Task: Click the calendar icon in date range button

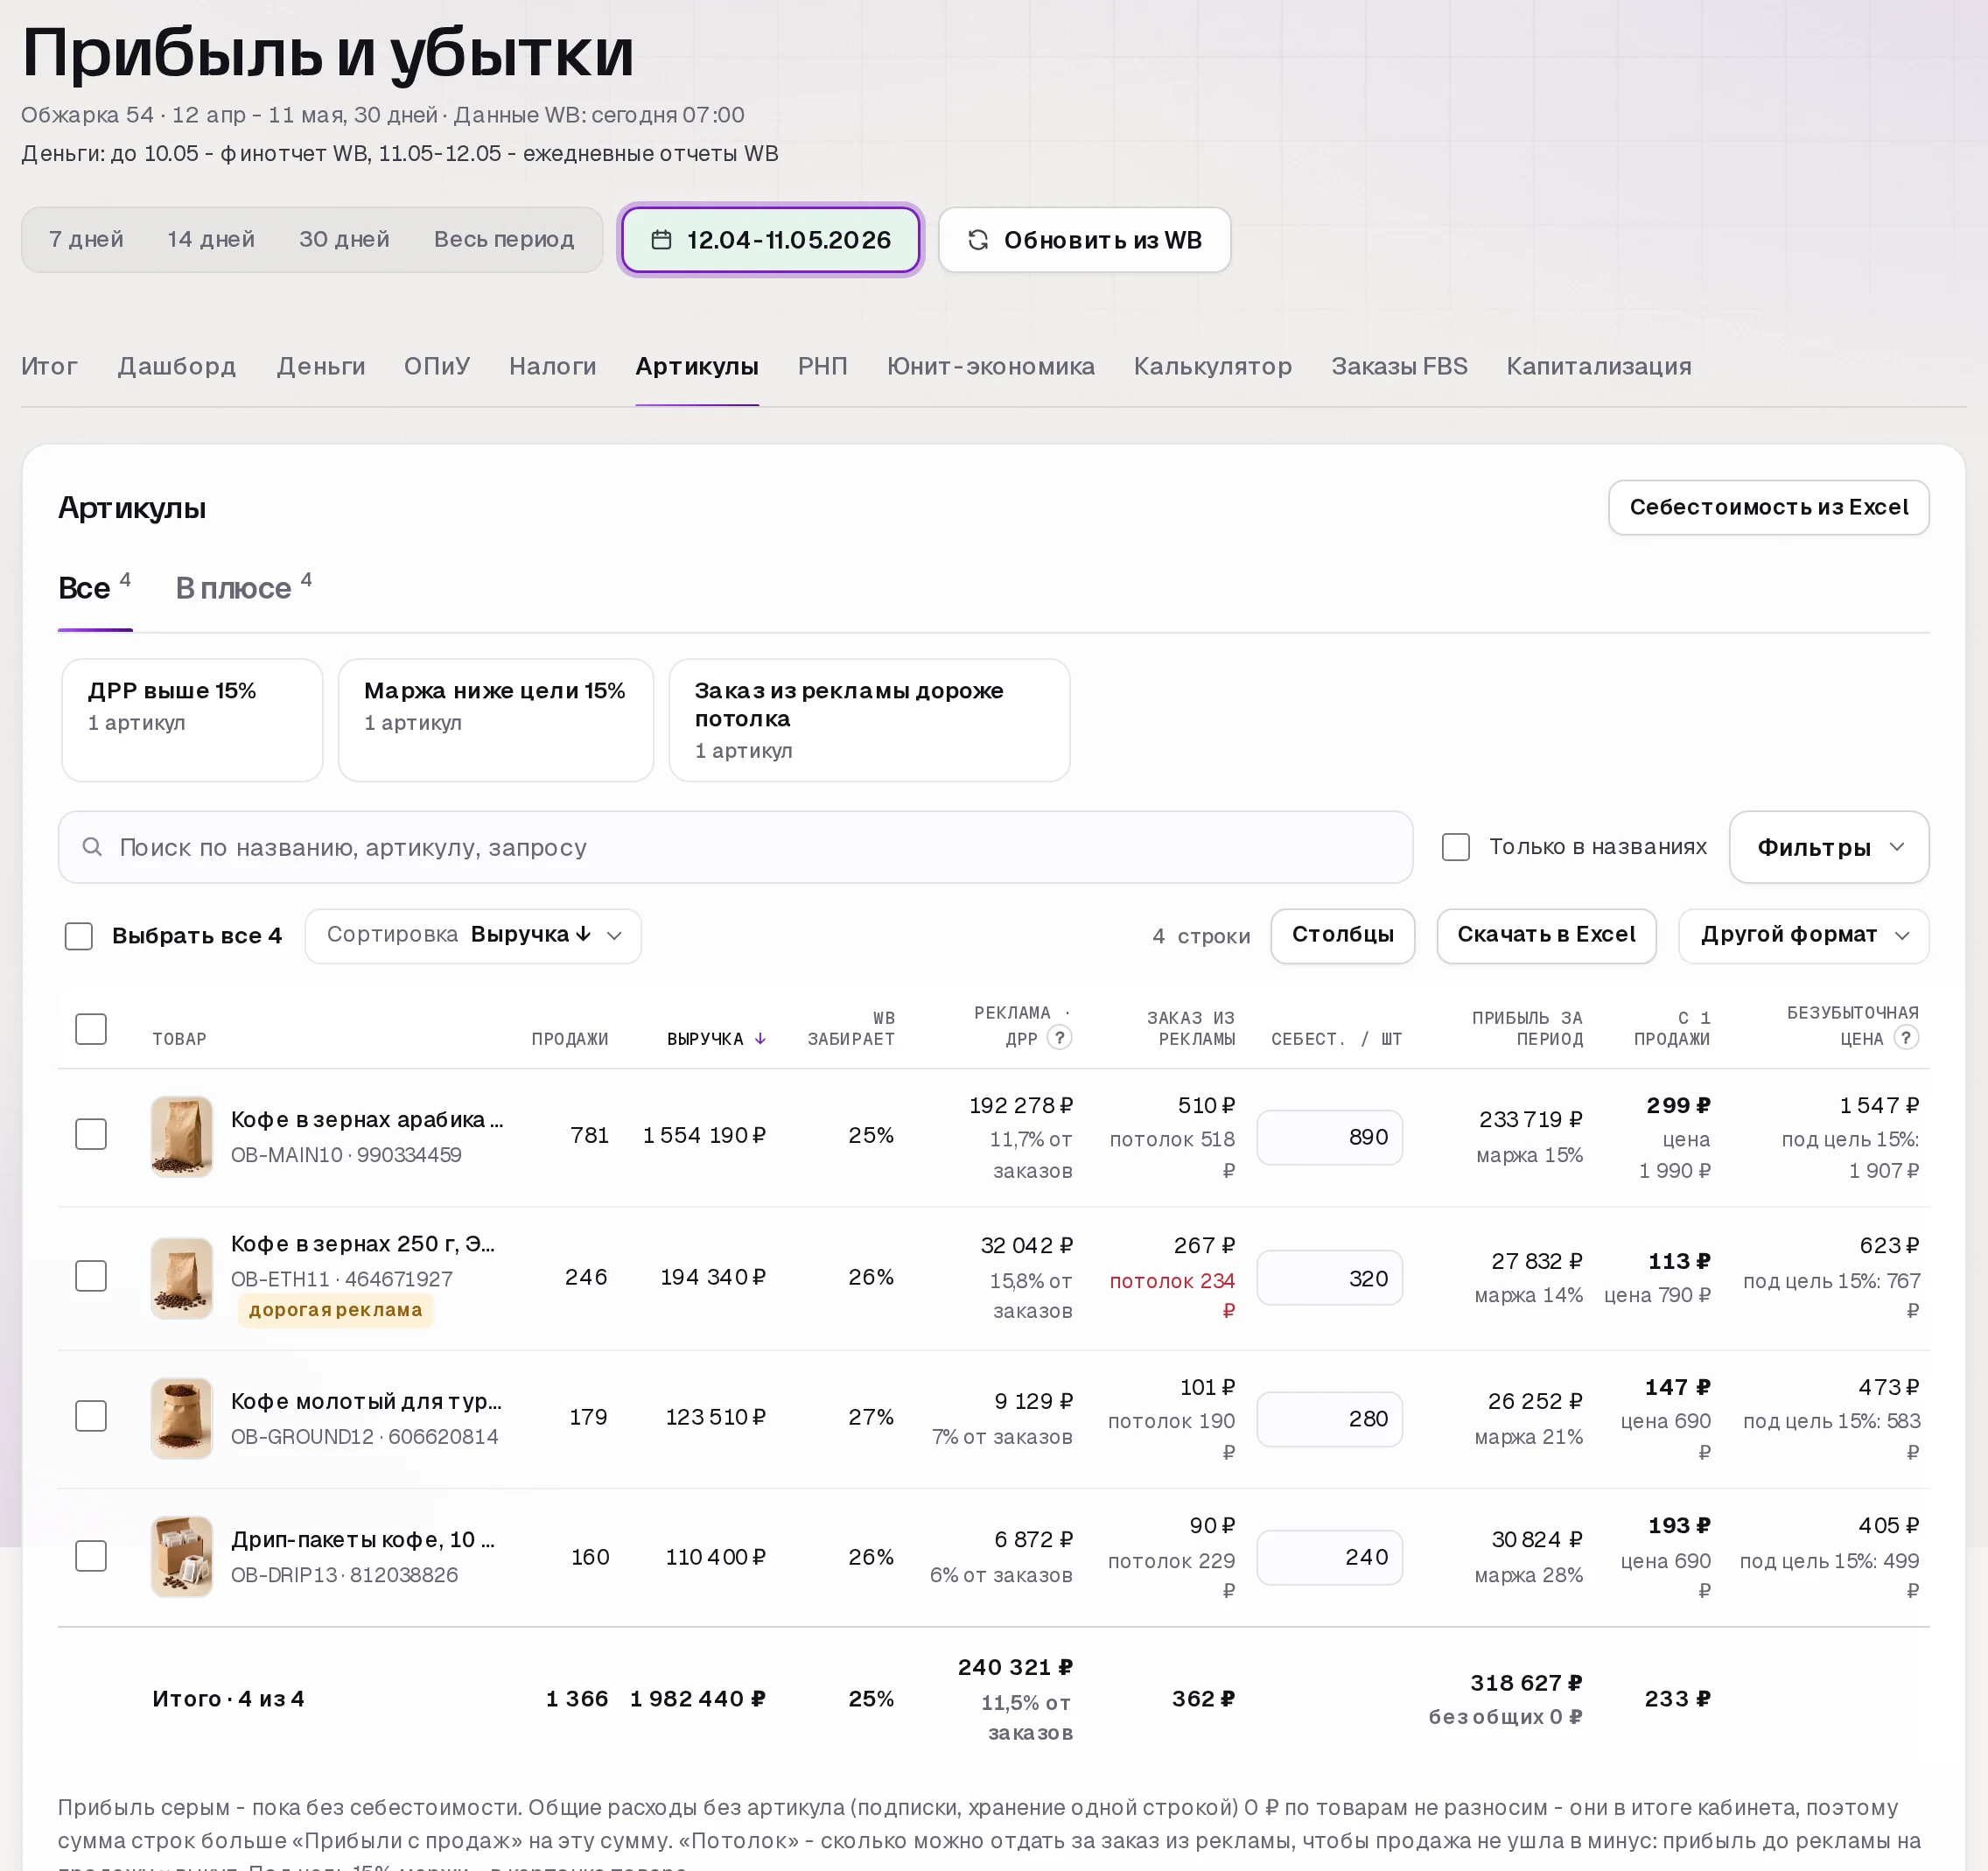Action: 661,240
